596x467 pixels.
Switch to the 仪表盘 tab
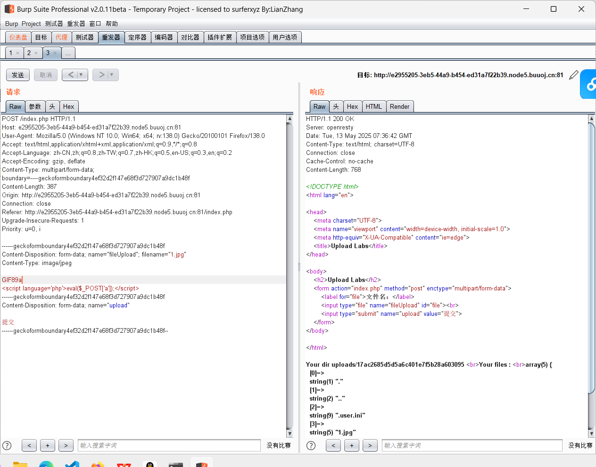[18, 37]
